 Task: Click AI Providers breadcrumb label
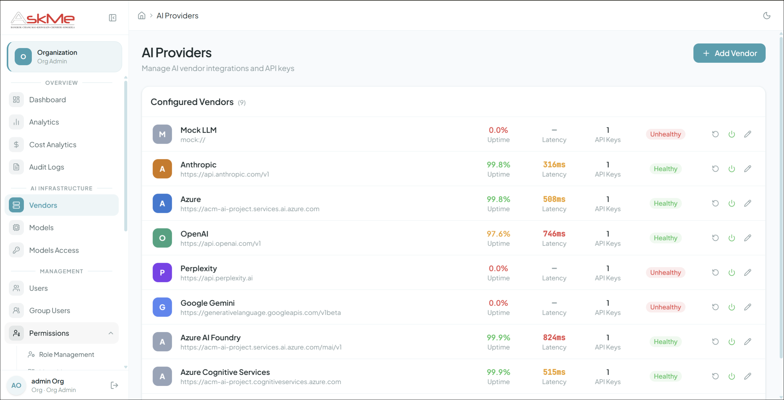pyautogui.click(x=177, y=16)
